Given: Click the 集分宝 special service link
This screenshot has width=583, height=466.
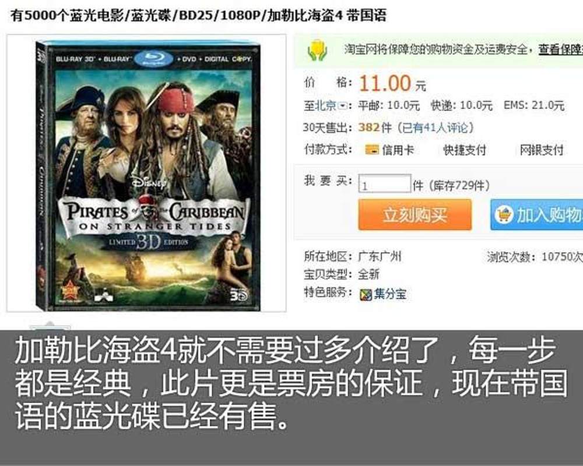Looking at the screenshot, I should pos(390,294).
